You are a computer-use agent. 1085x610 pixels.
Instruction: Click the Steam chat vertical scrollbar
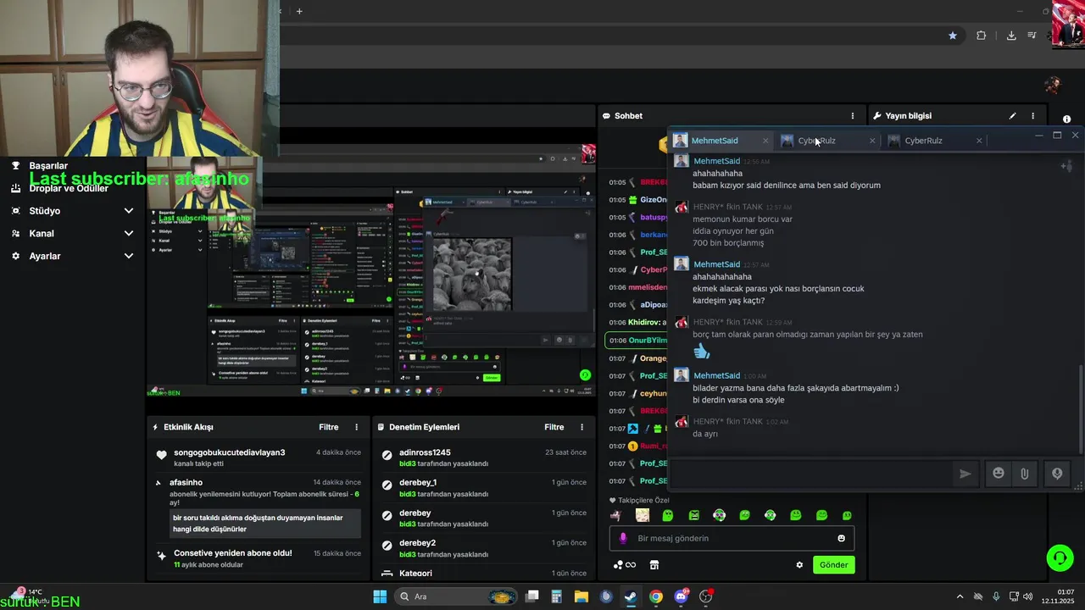click(x=1080, y=409)
